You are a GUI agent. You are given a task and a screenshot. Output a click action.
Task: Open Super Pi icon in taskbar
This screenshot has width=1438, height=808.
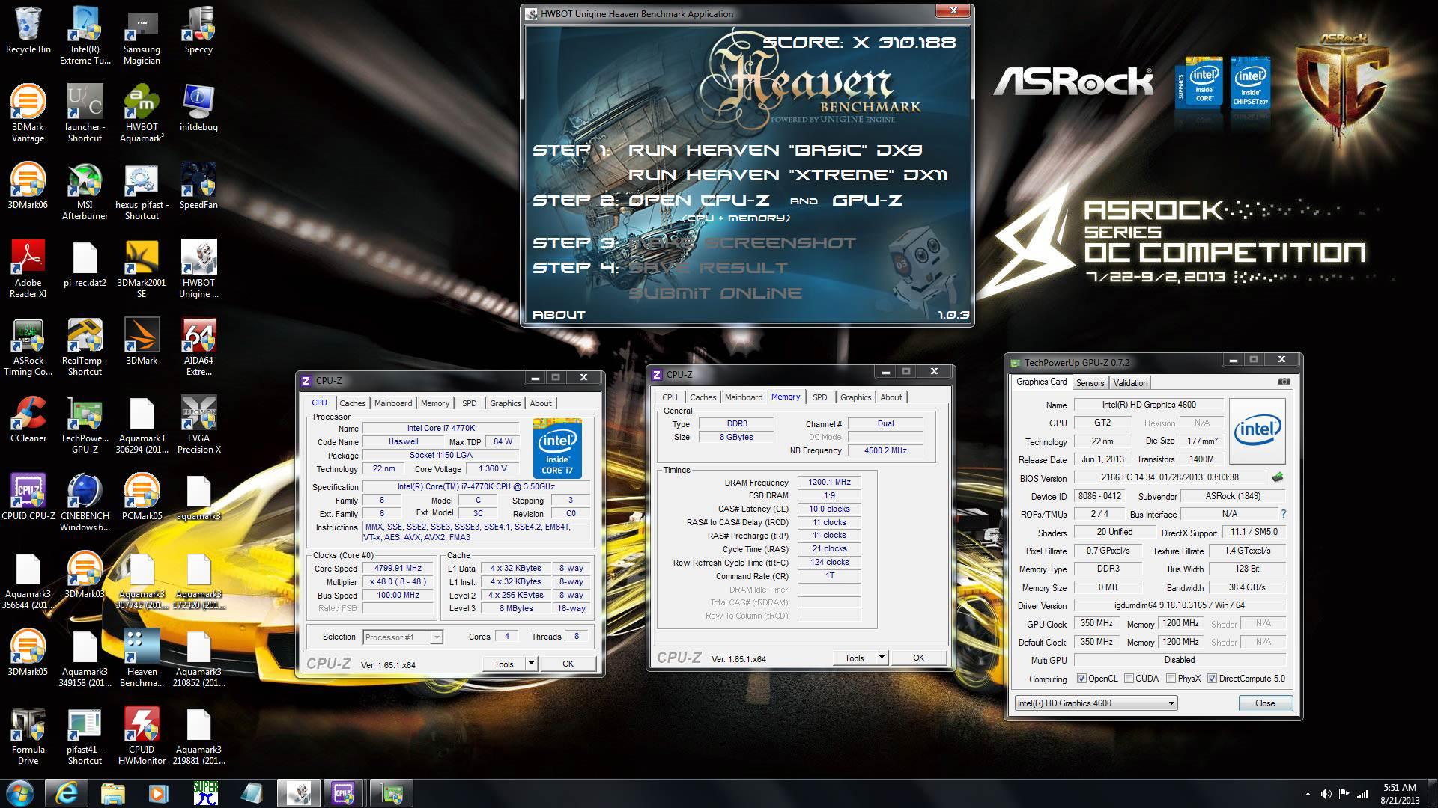tap(205, 793)
